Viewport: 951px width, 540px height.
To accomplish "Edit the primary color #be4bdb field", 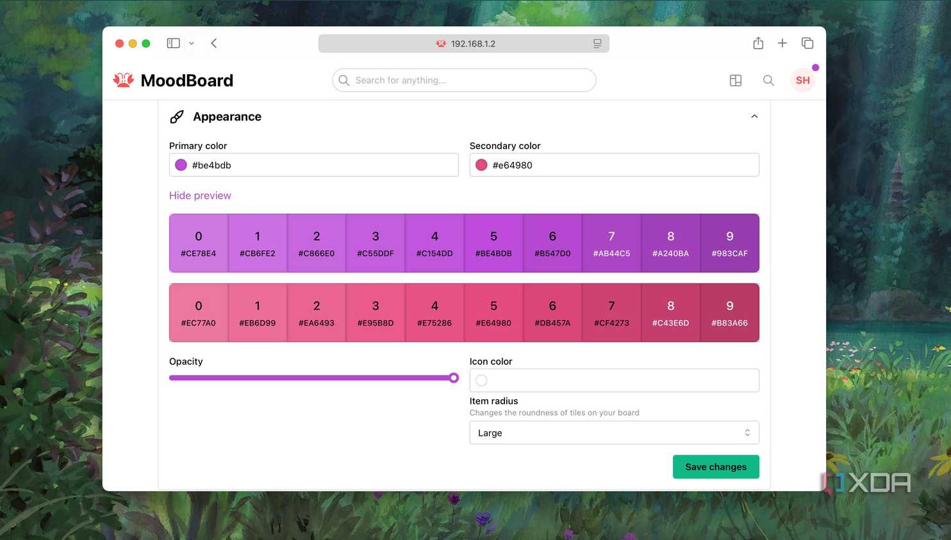I will pos(314,165).
